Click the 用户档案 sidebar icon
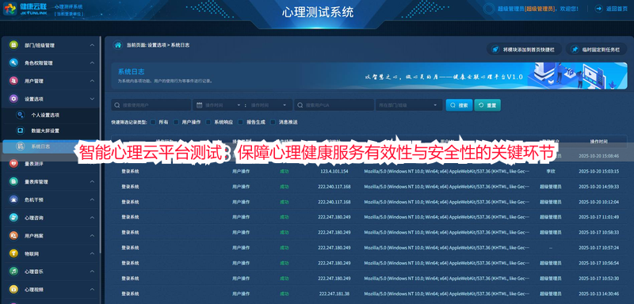The height and width of the screenshot is (304, 634). 13,235
